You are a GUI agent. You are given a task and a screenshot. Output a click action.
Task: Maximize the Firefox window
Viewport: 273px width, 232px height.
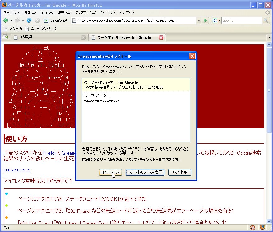coord(261,5)
